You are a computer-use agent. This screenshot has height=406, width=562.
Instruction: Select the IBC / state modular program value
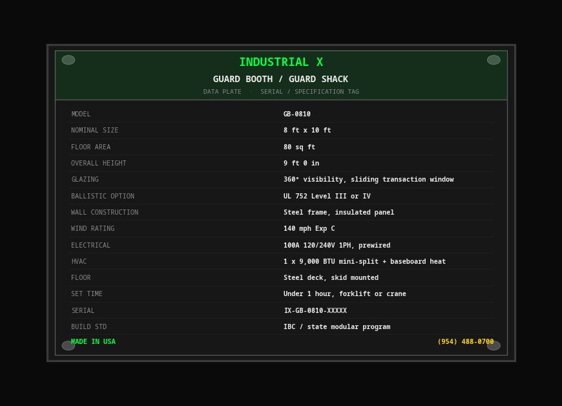337,326
